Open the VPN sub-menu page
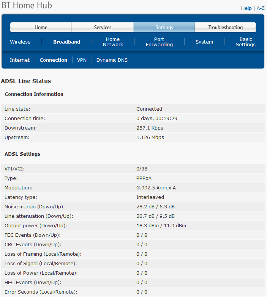This screenshot has width=267, height=297. point(82,60)
